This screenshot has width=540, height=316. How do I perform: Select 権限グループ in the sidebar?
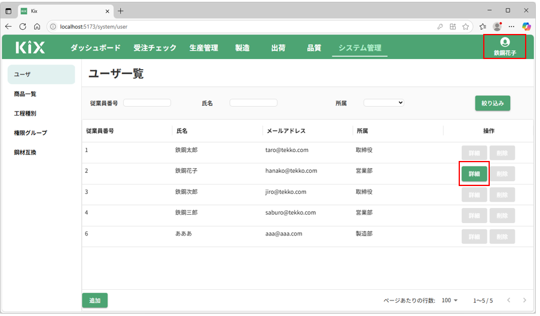pos(30,132)
